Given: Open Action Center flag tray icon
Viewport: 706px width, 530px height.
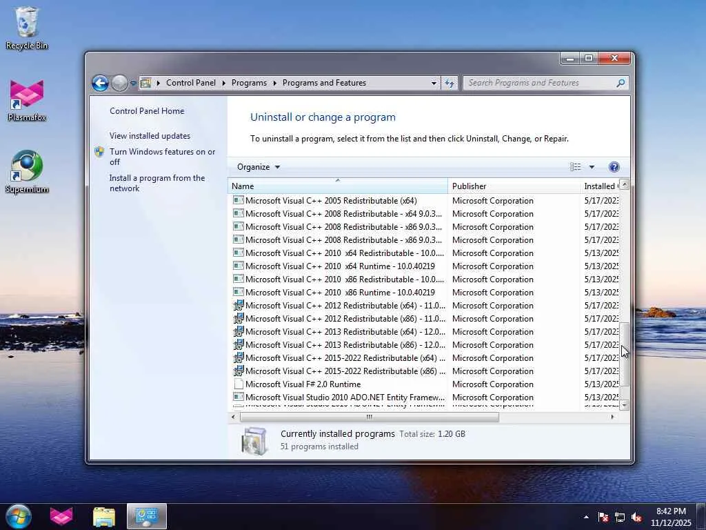Looking at the screenshot, I should 603,517.
